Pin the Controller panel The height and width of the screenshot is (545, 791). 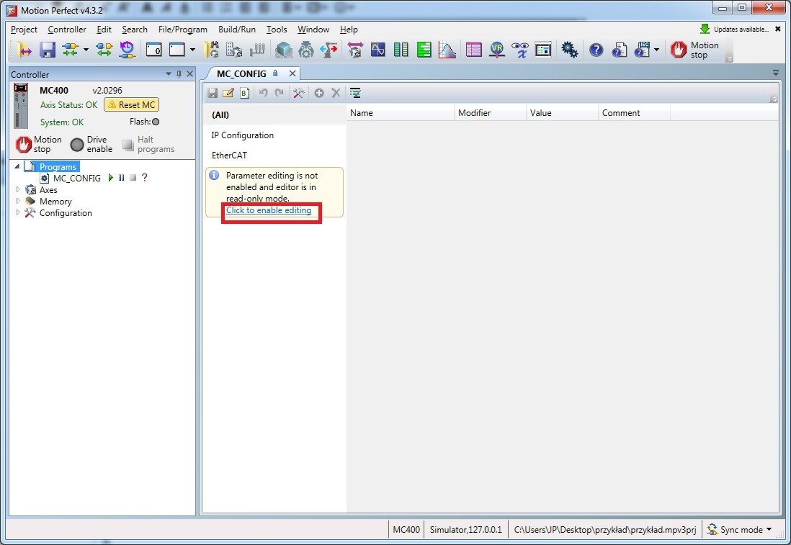tap(179, 74)
